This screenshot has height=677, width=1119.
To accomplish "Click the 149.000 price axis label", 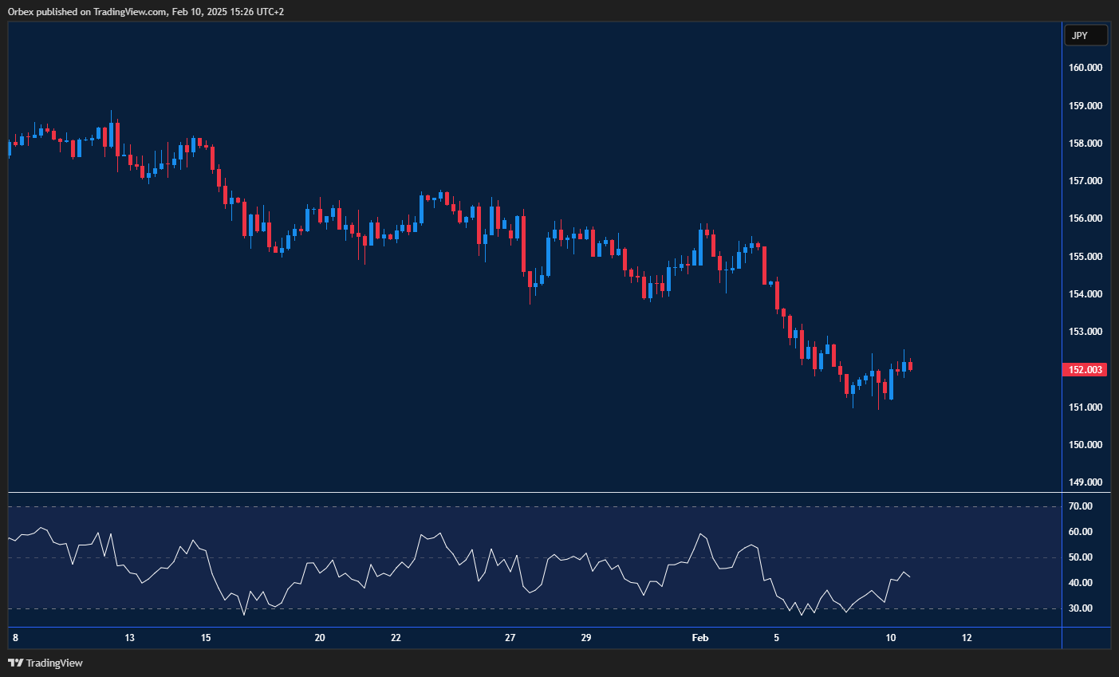I will (1086, 482).
